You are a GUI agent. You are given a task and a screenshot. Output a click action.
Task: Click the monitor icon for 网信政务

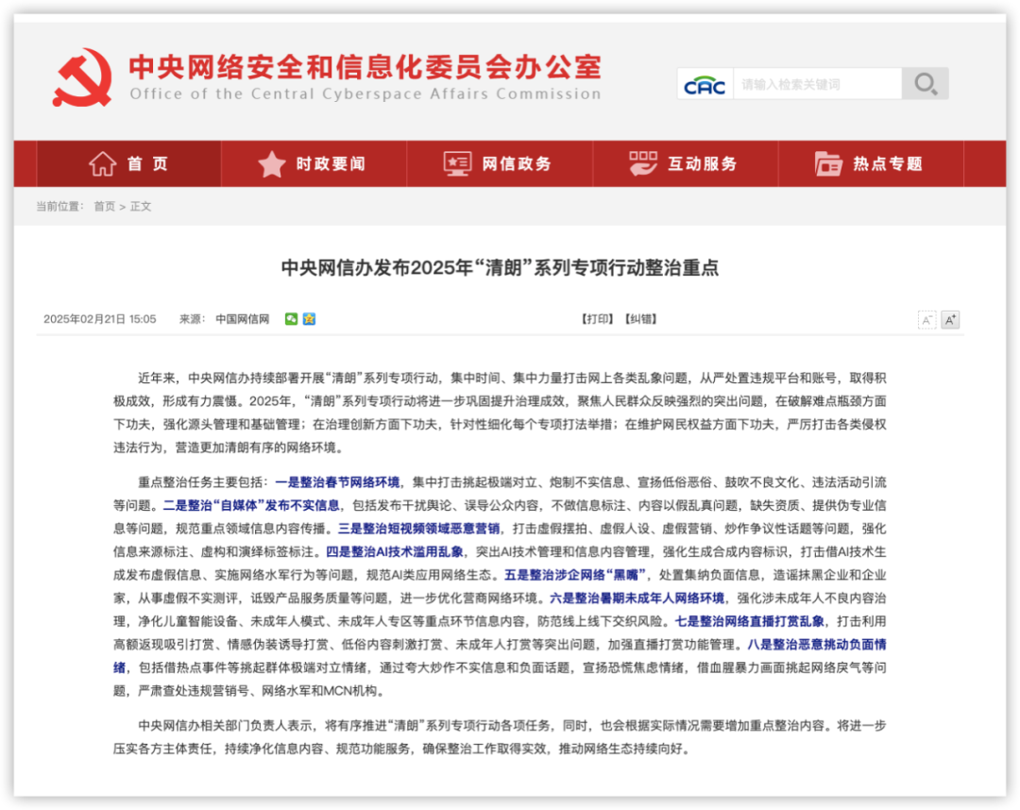pyautogui.click(x=457, y=164)
